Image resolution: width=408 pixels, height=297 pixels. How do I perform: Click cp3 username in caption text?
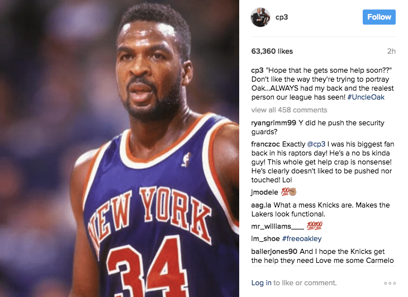click(257, 70)
